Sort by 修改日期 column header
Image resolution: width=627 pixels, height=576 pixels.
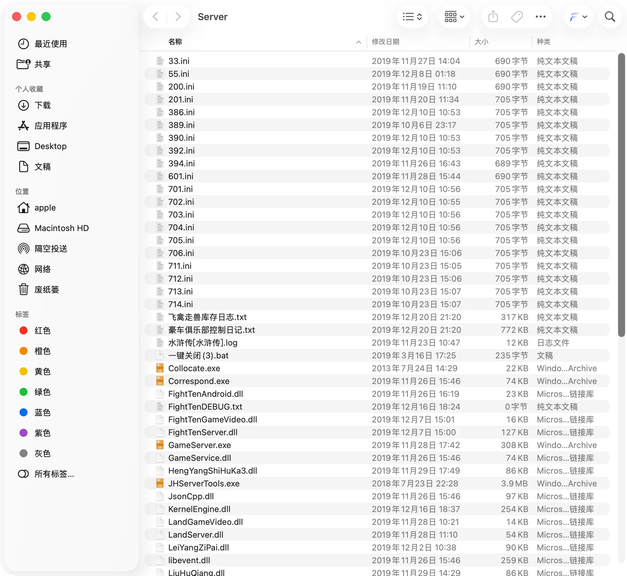click(x=386, y=42)
